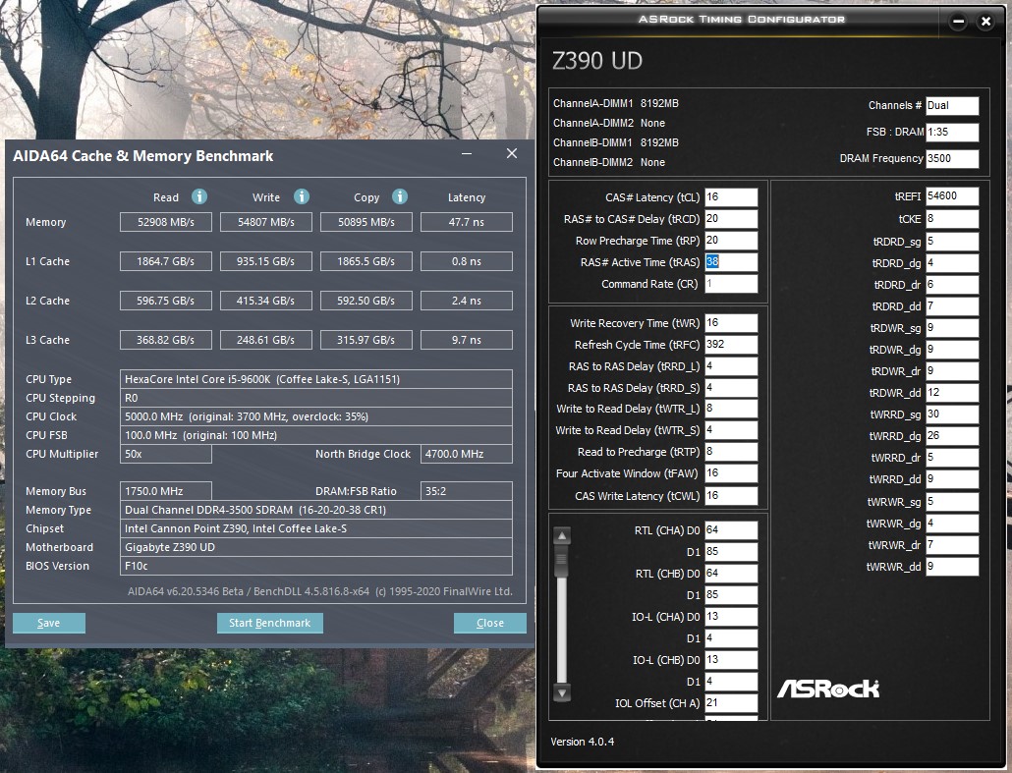Click the tWRRD_sg value field
This screenshot has width=1012, height=773.
952,414
